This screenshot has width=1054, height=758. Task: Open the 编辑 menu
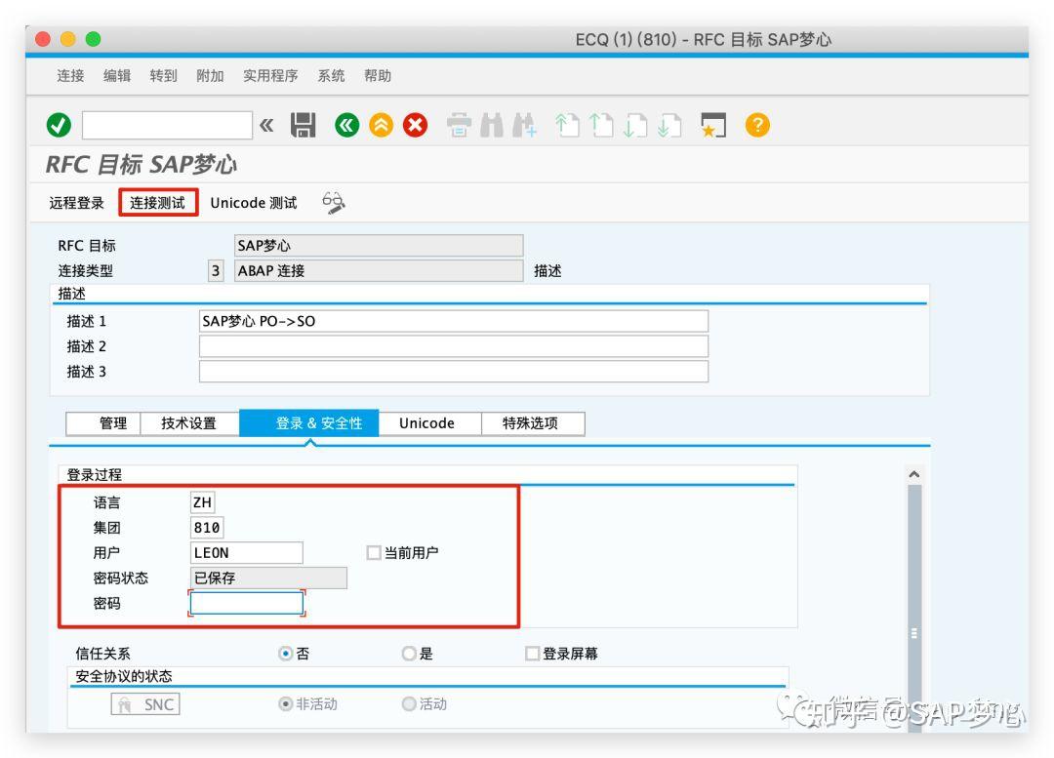(117, 76)
